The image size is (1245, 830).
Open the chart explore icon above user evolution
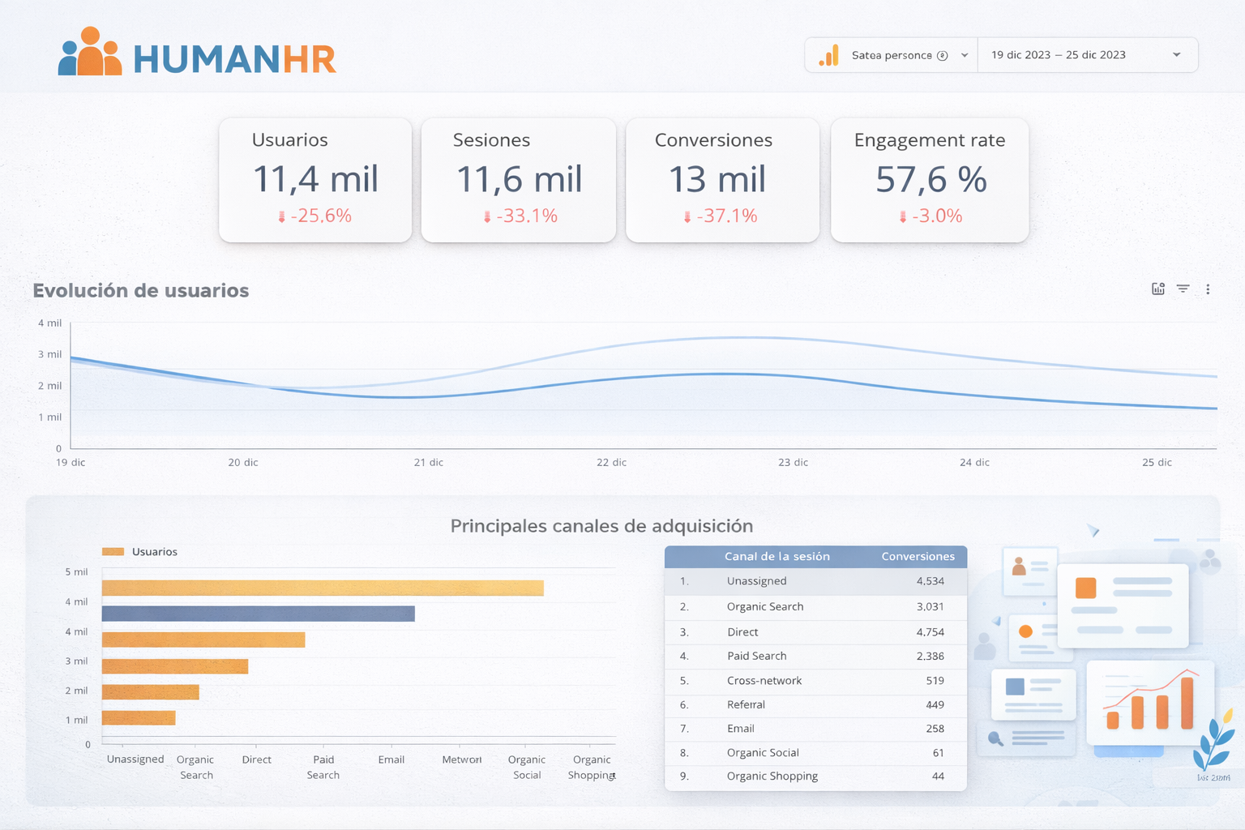[1158, 289]
